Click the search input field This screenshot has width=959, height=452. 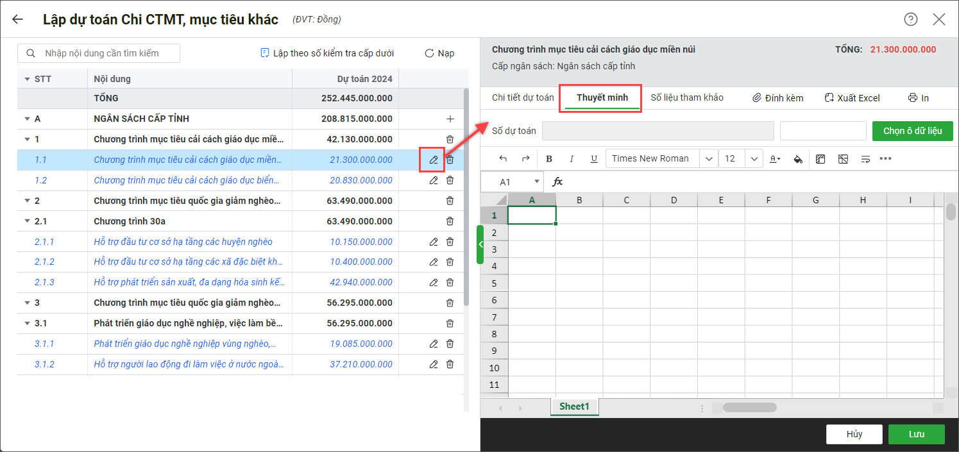click(x=106, y=53)
